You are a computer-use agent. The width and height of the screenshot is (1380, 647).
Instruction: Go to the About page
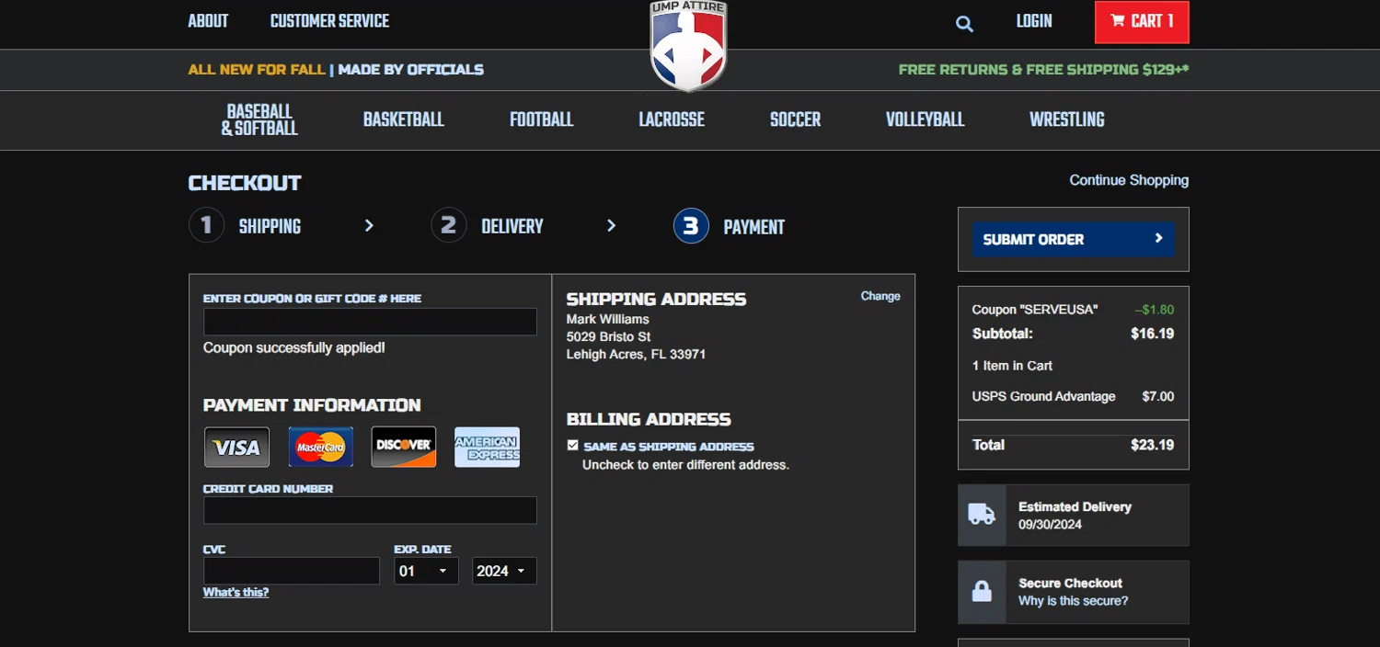click(x=208, y=21)
